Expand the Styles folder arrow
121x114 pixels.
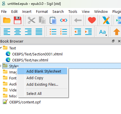click(1, 66)
